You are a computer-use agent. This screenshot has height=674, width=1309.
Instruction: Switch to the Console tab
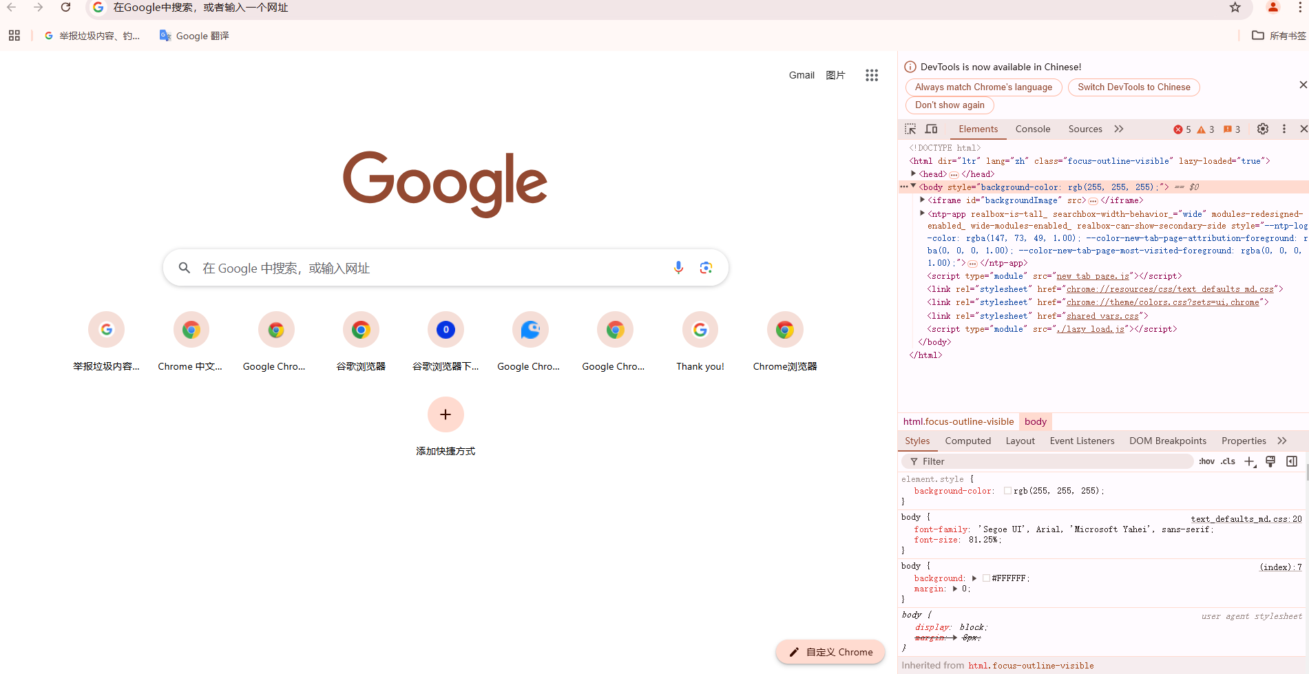(x=1033, y=129)
